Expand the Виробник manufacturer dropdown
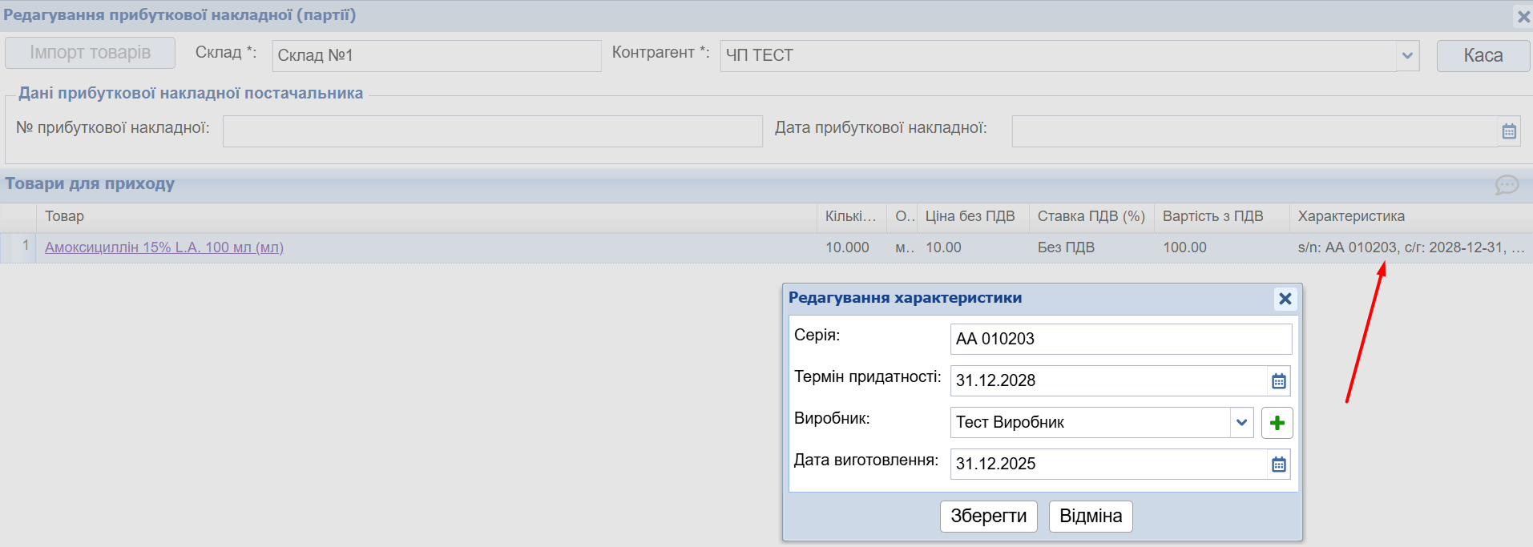The height and width of the screenshot is (547, 1533). click(1241, 423)
